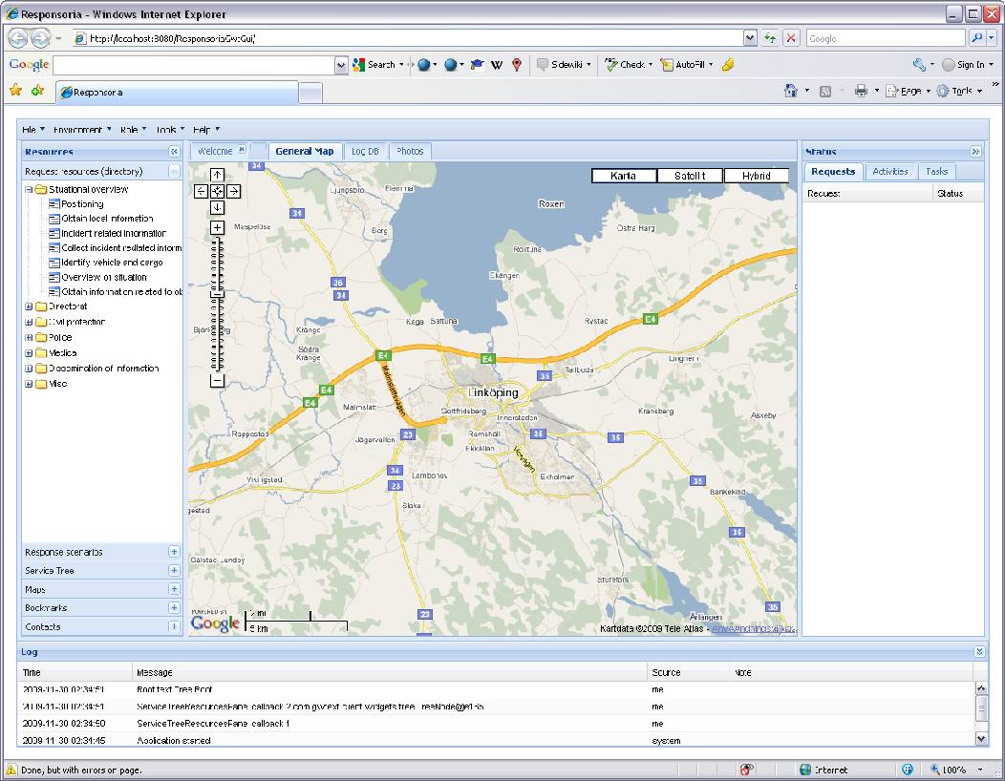
Task: Open the Photos tab
Action: tap(410, 151)
